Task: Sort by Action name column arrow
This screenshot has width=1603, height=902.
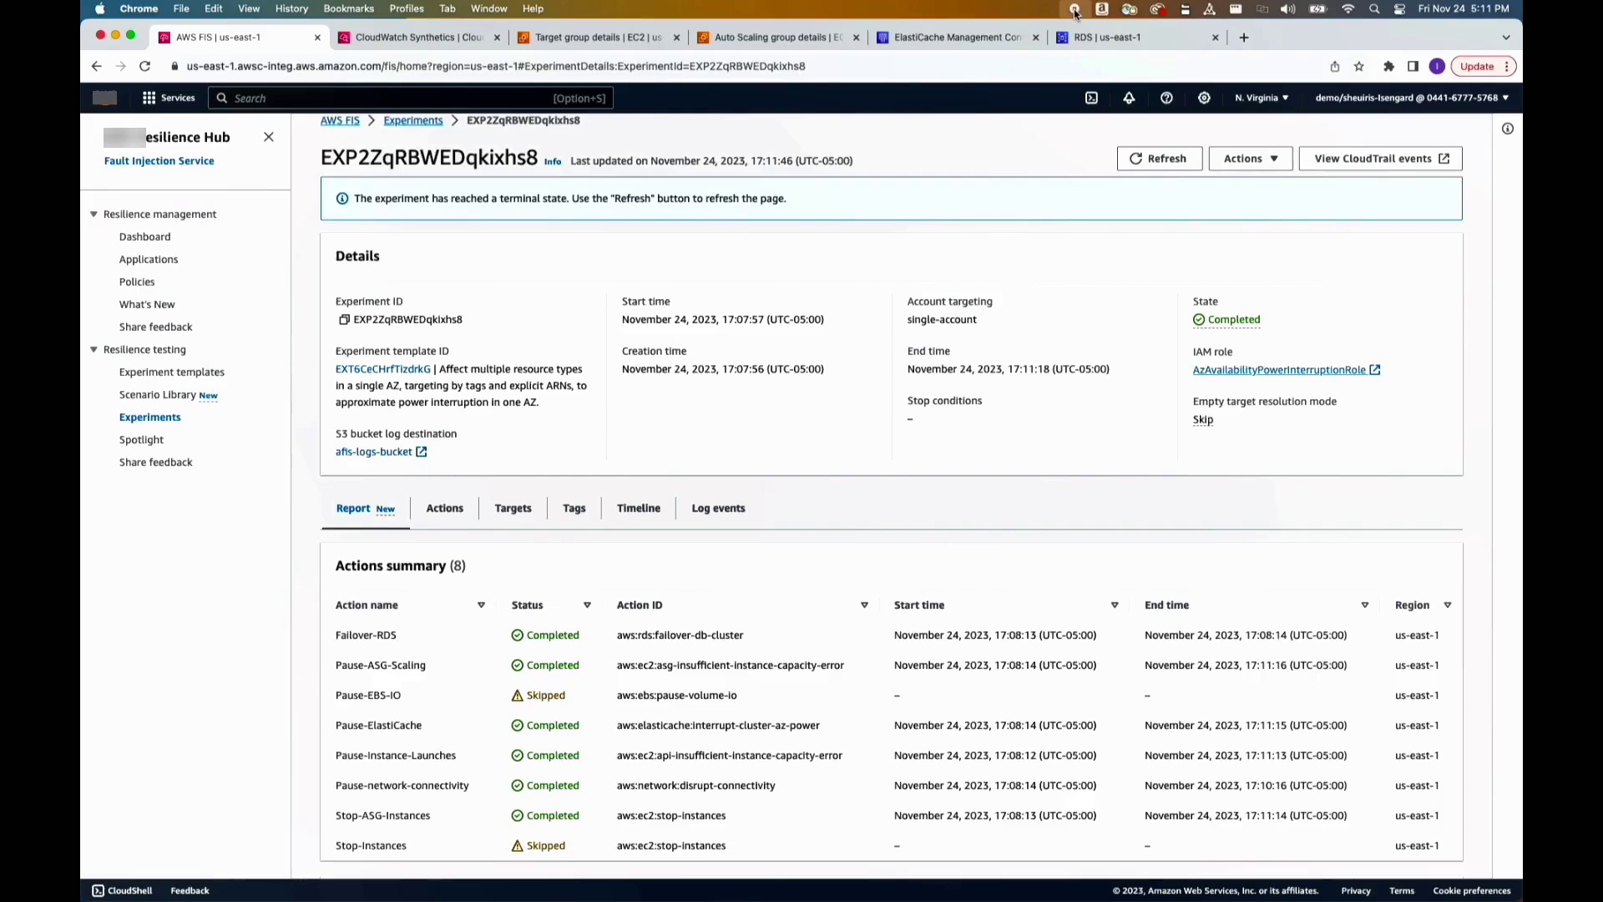Action: point(481,606)
